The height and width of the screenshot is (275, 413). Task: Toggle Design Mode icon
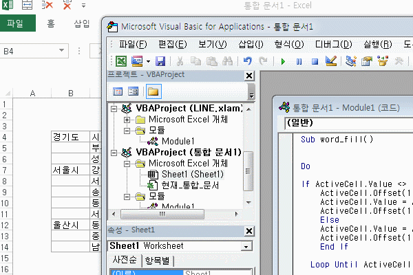tap(331, 61)
